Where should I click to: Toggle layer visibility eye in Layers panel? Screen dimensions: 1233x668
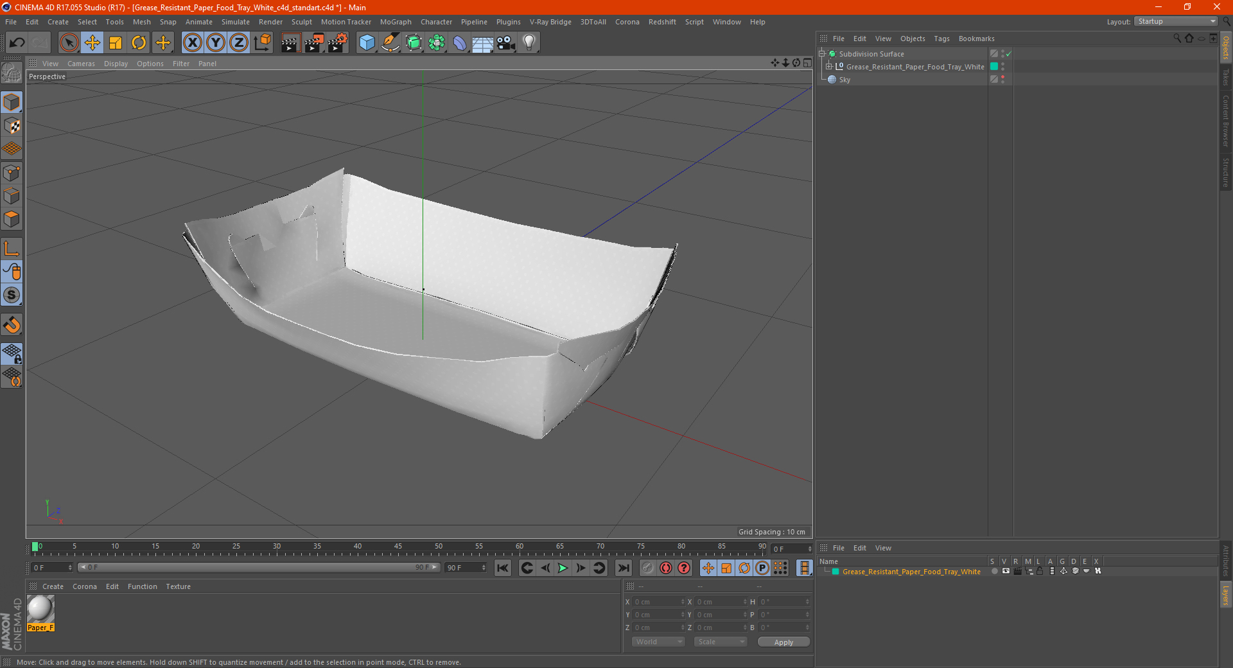[x=1006, y=571]
